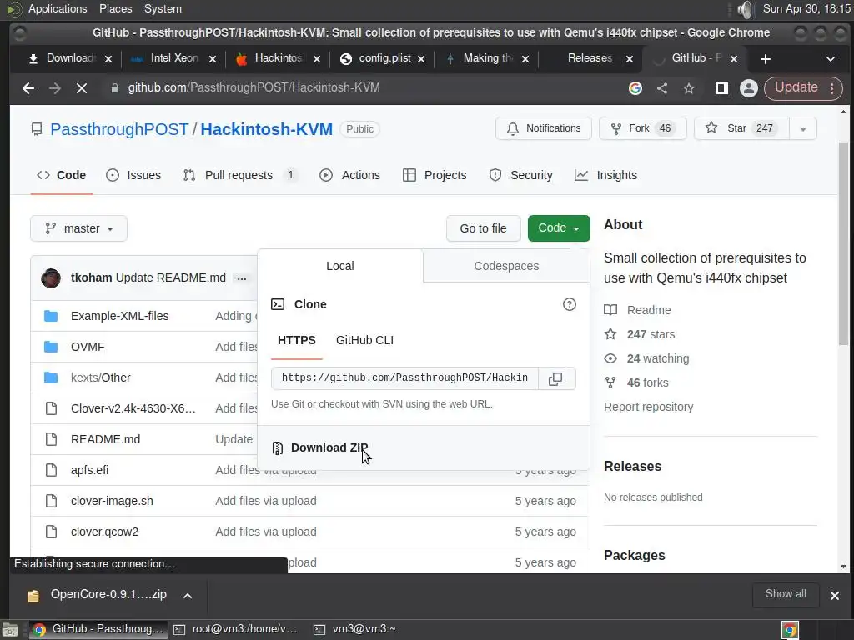This screenshot has width=854, height=640.
Task: Switch to the Hackintosh browser tab
Action: pos(279,59)
